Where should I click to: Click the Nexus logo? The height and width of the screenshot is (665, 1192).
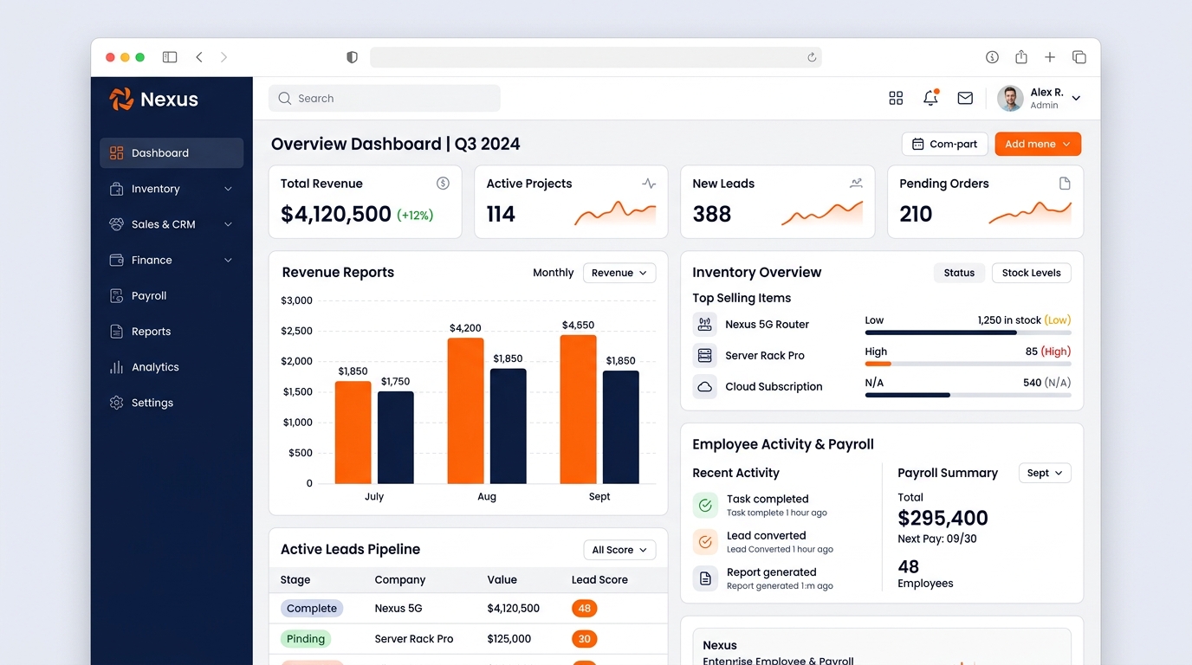point(154,99)
